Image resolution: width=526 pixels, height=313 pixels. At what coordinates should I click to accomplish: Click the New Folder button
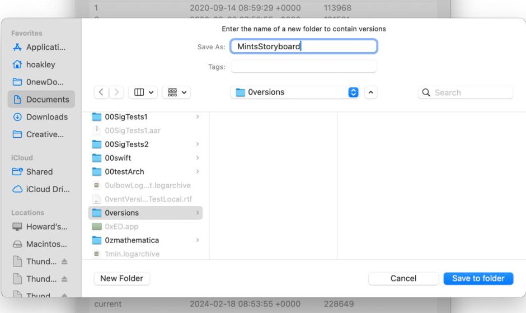121,278
